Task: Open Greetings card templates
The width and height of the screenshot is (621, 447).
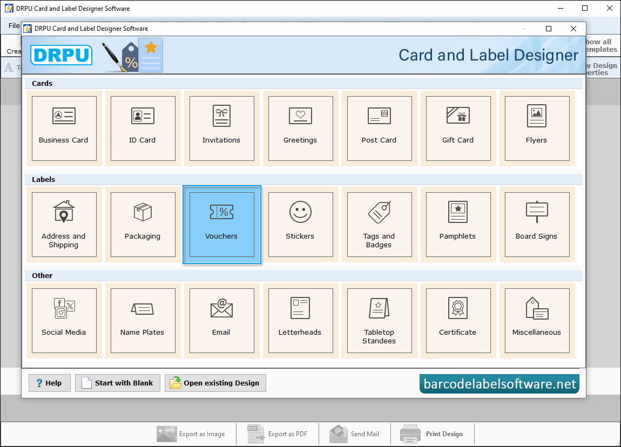Action: 301,128
